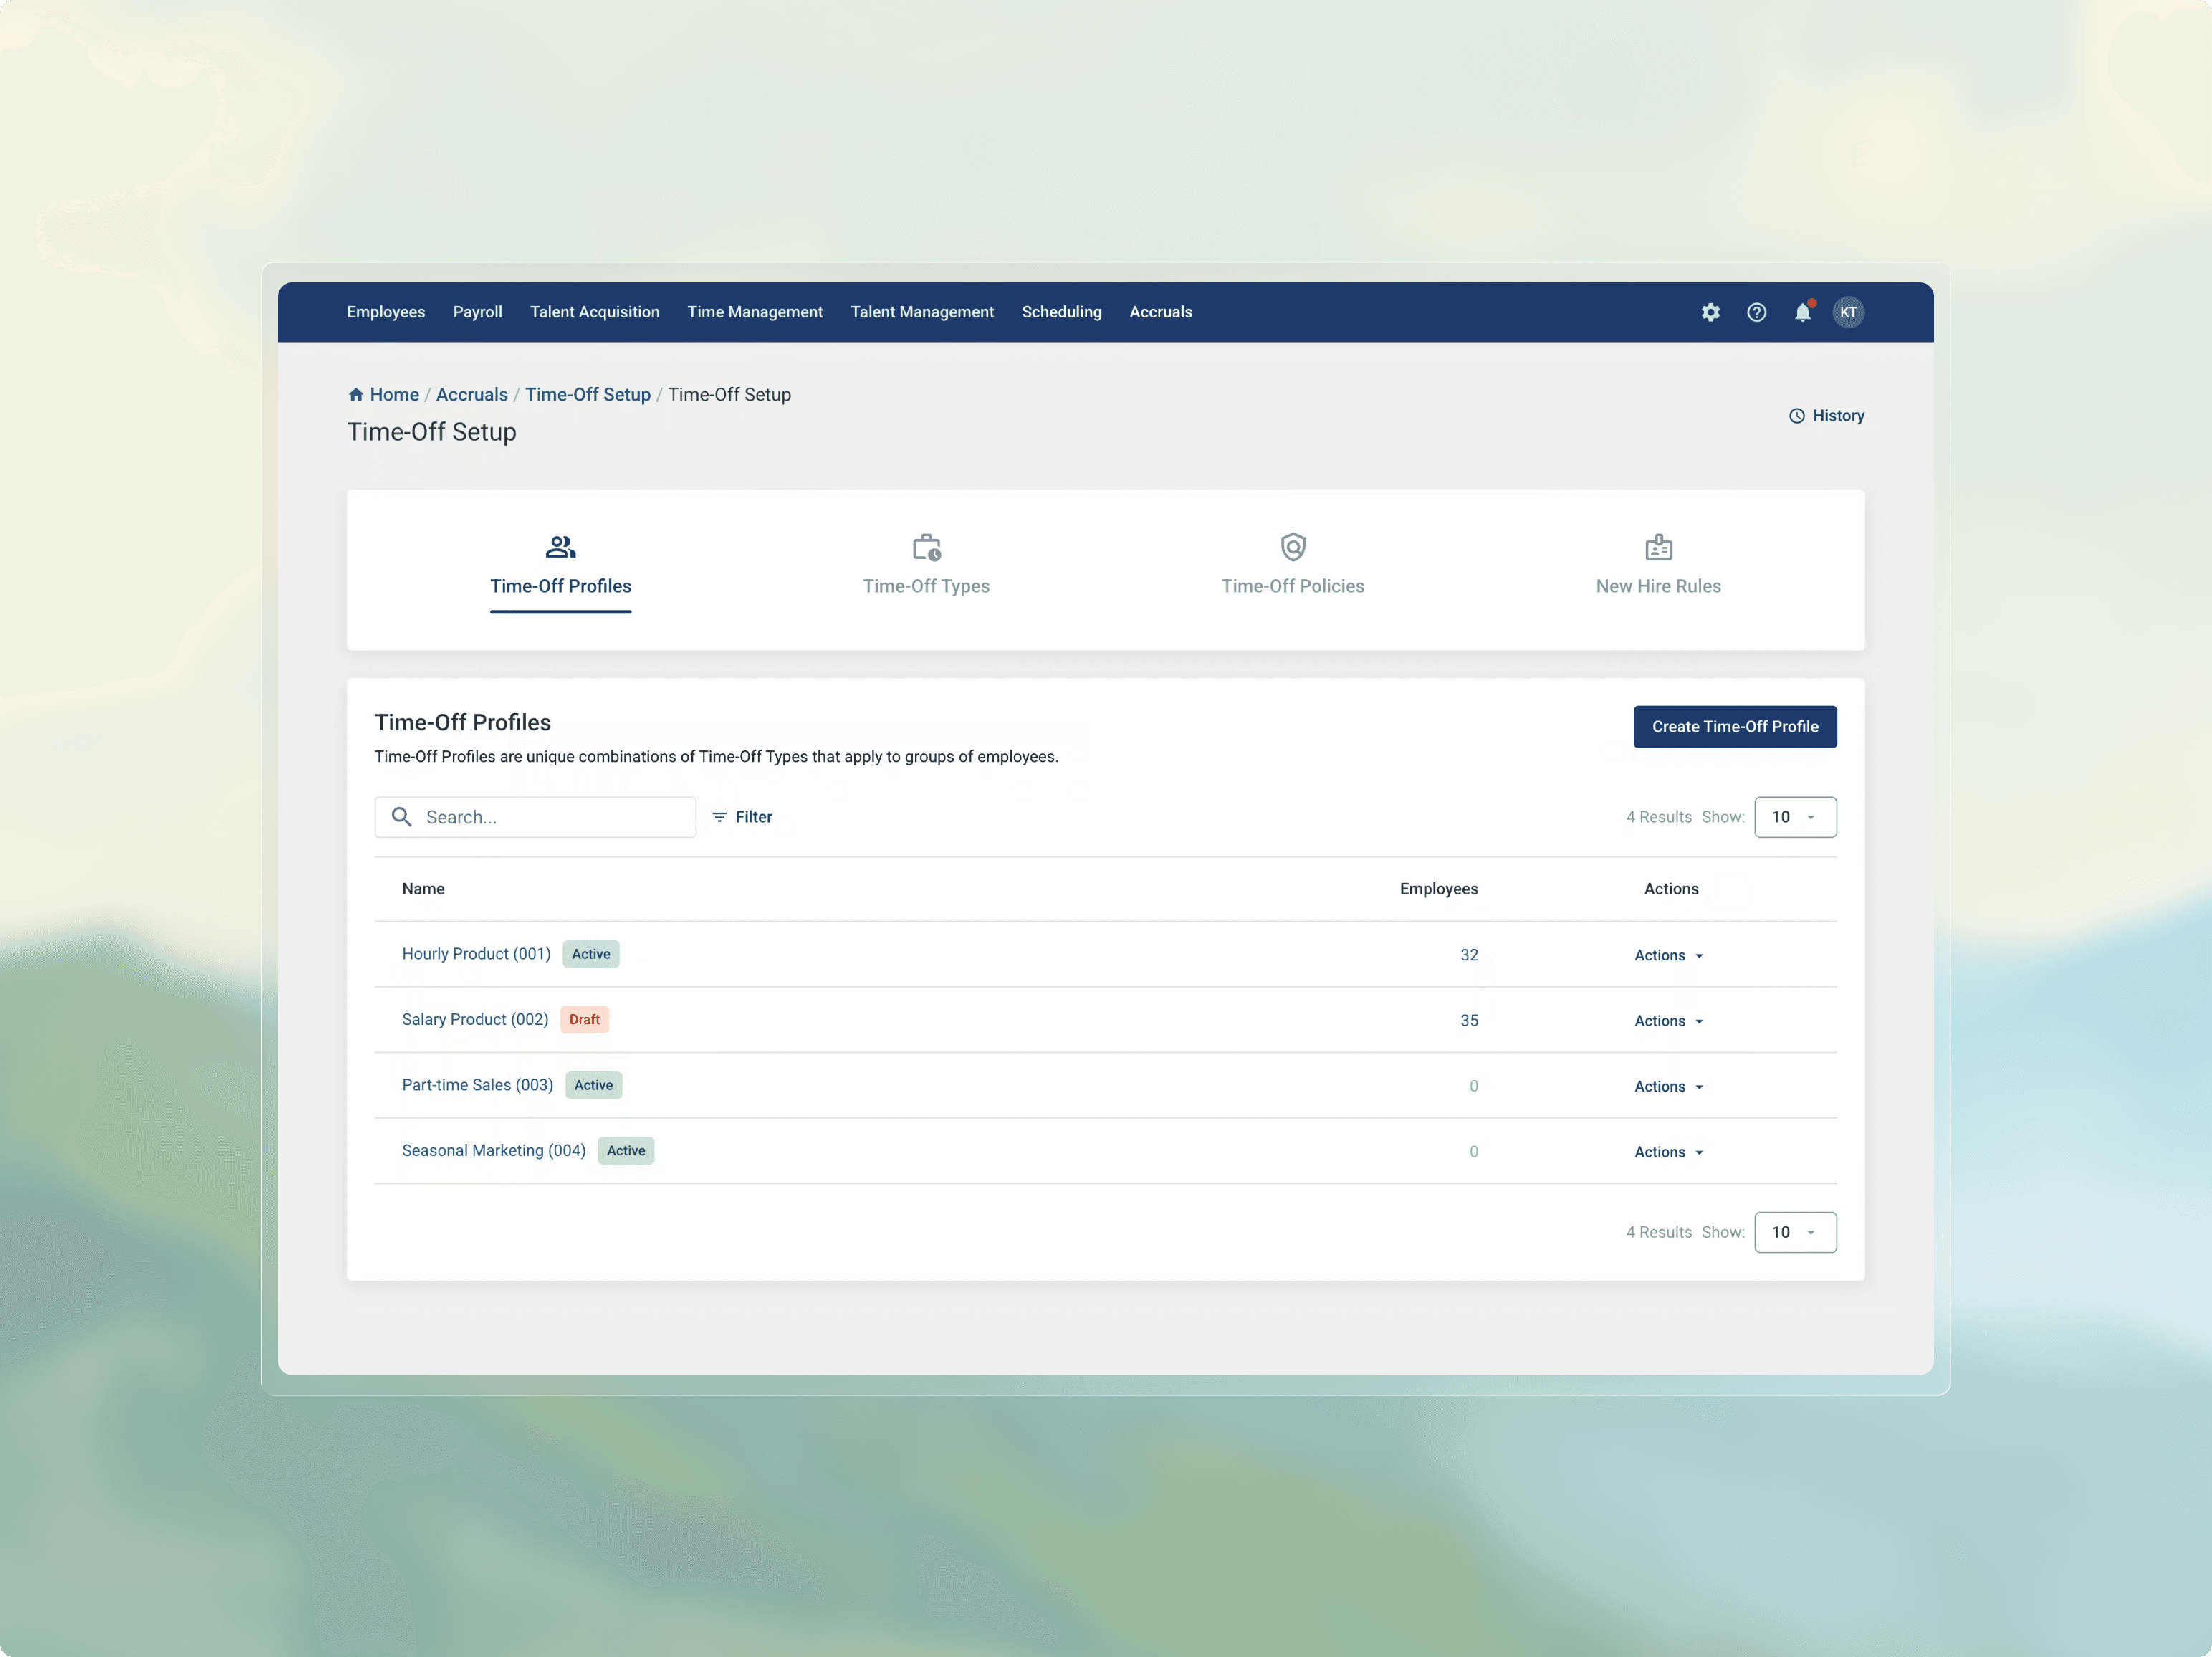The height and width of the screenshot is (1657, 2212).
Task: Click the Active badge on Part-time Sales
Action: click(593, 1085)
